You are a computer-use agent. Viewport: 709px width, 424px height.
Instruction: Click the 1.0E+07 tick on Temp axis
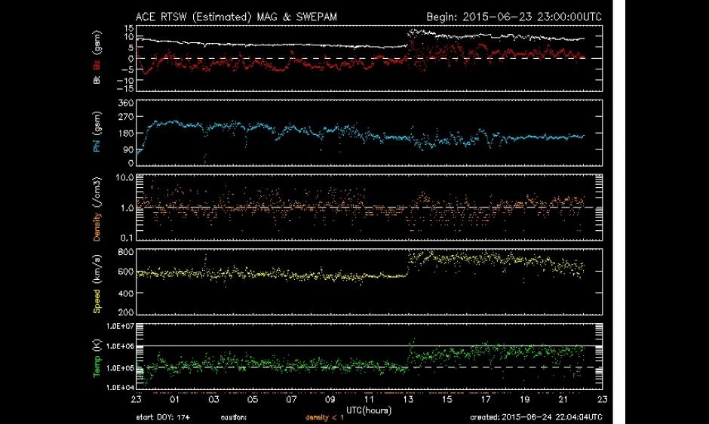tap(118, 326)
